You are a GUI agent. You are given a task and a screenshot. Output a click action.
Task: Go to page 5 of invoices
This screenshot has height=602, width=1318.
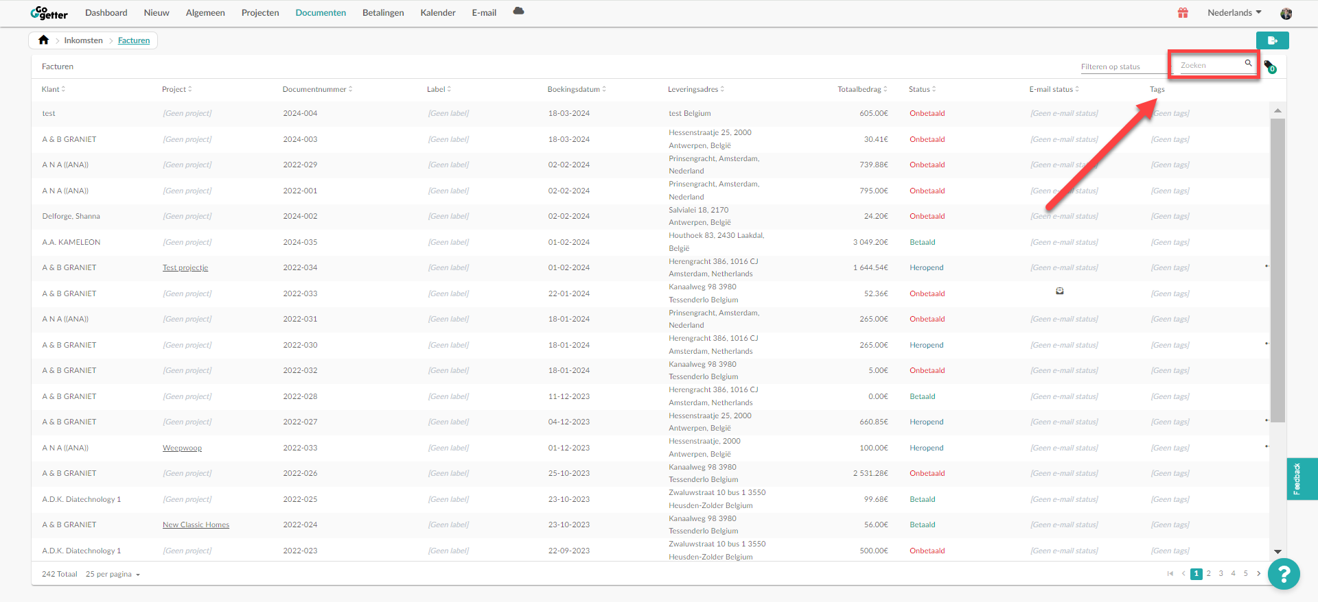pos(1246,574)
